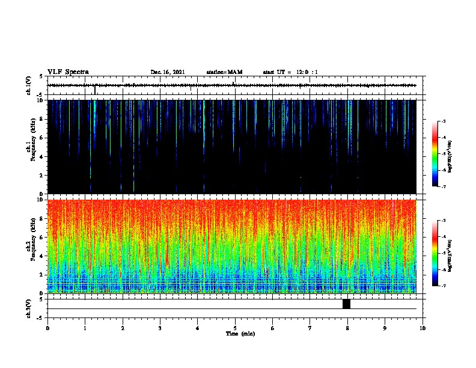Click the time axis tick label "6"

pyautogui.click(x=273, y=328)
